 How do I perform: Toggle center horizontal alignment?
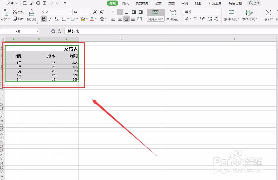coord(120,19)
